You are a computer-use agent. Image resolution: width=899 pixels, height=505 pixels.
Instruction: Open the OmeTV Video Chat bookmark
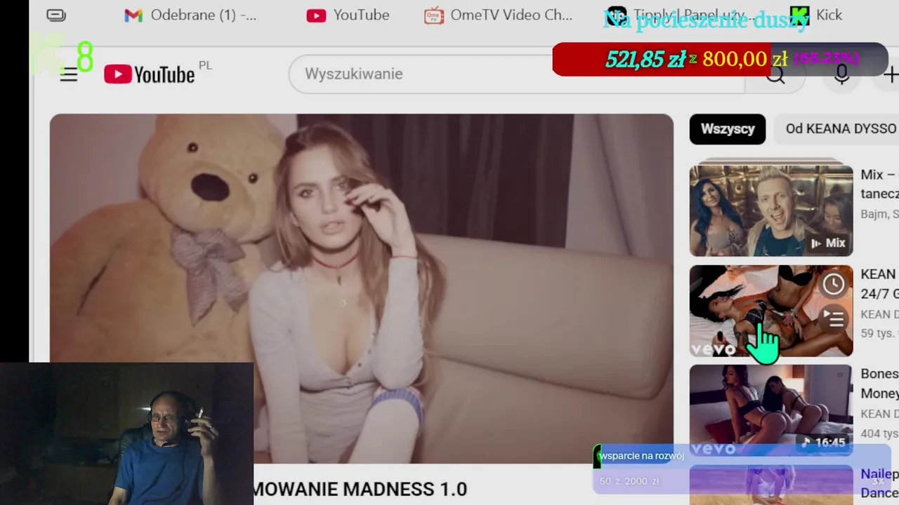tap(499, 15)
